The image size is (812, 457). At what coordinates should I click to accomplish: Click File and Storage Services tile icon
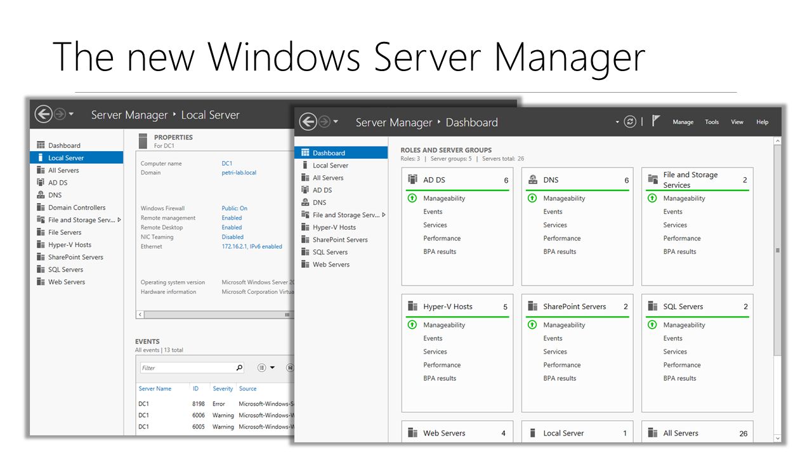point(652,180)
